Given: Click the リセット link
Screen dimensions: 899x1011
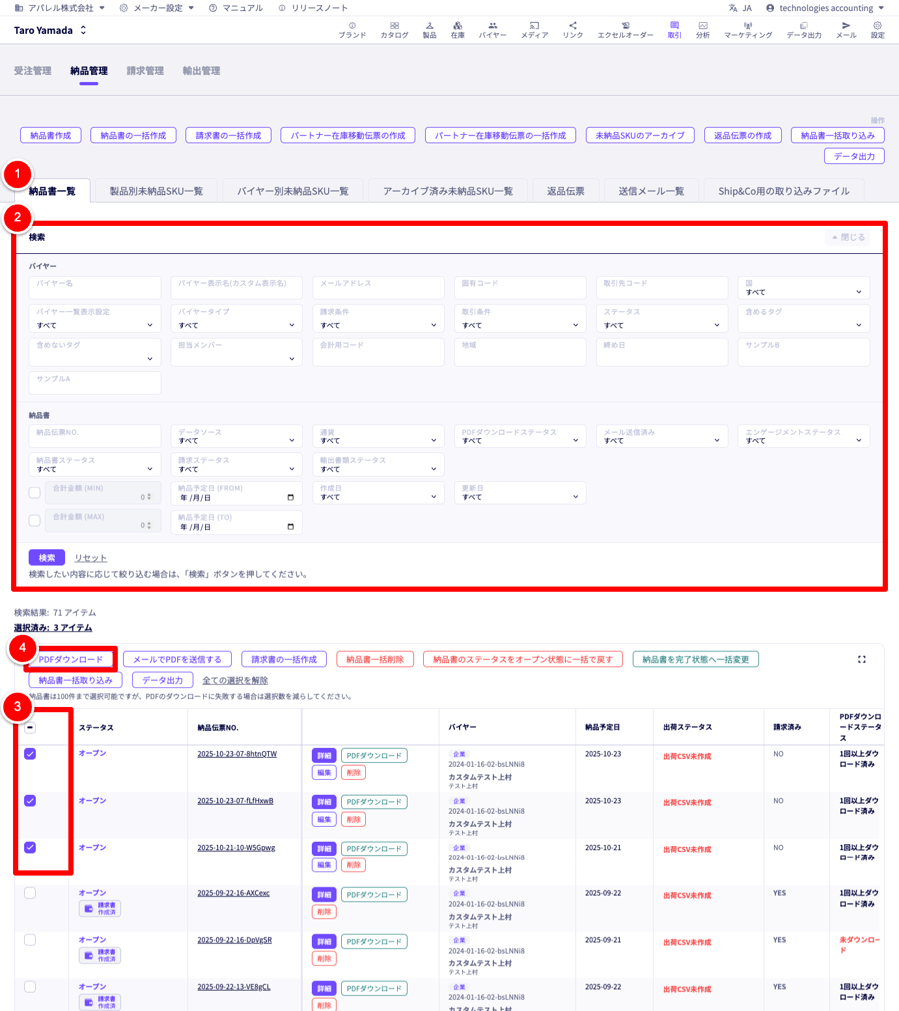Looking at the screenshot, I should 90,558.
